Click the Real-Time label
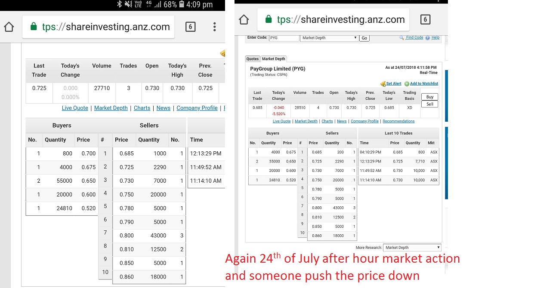537x288 pixels. point(429,73)
